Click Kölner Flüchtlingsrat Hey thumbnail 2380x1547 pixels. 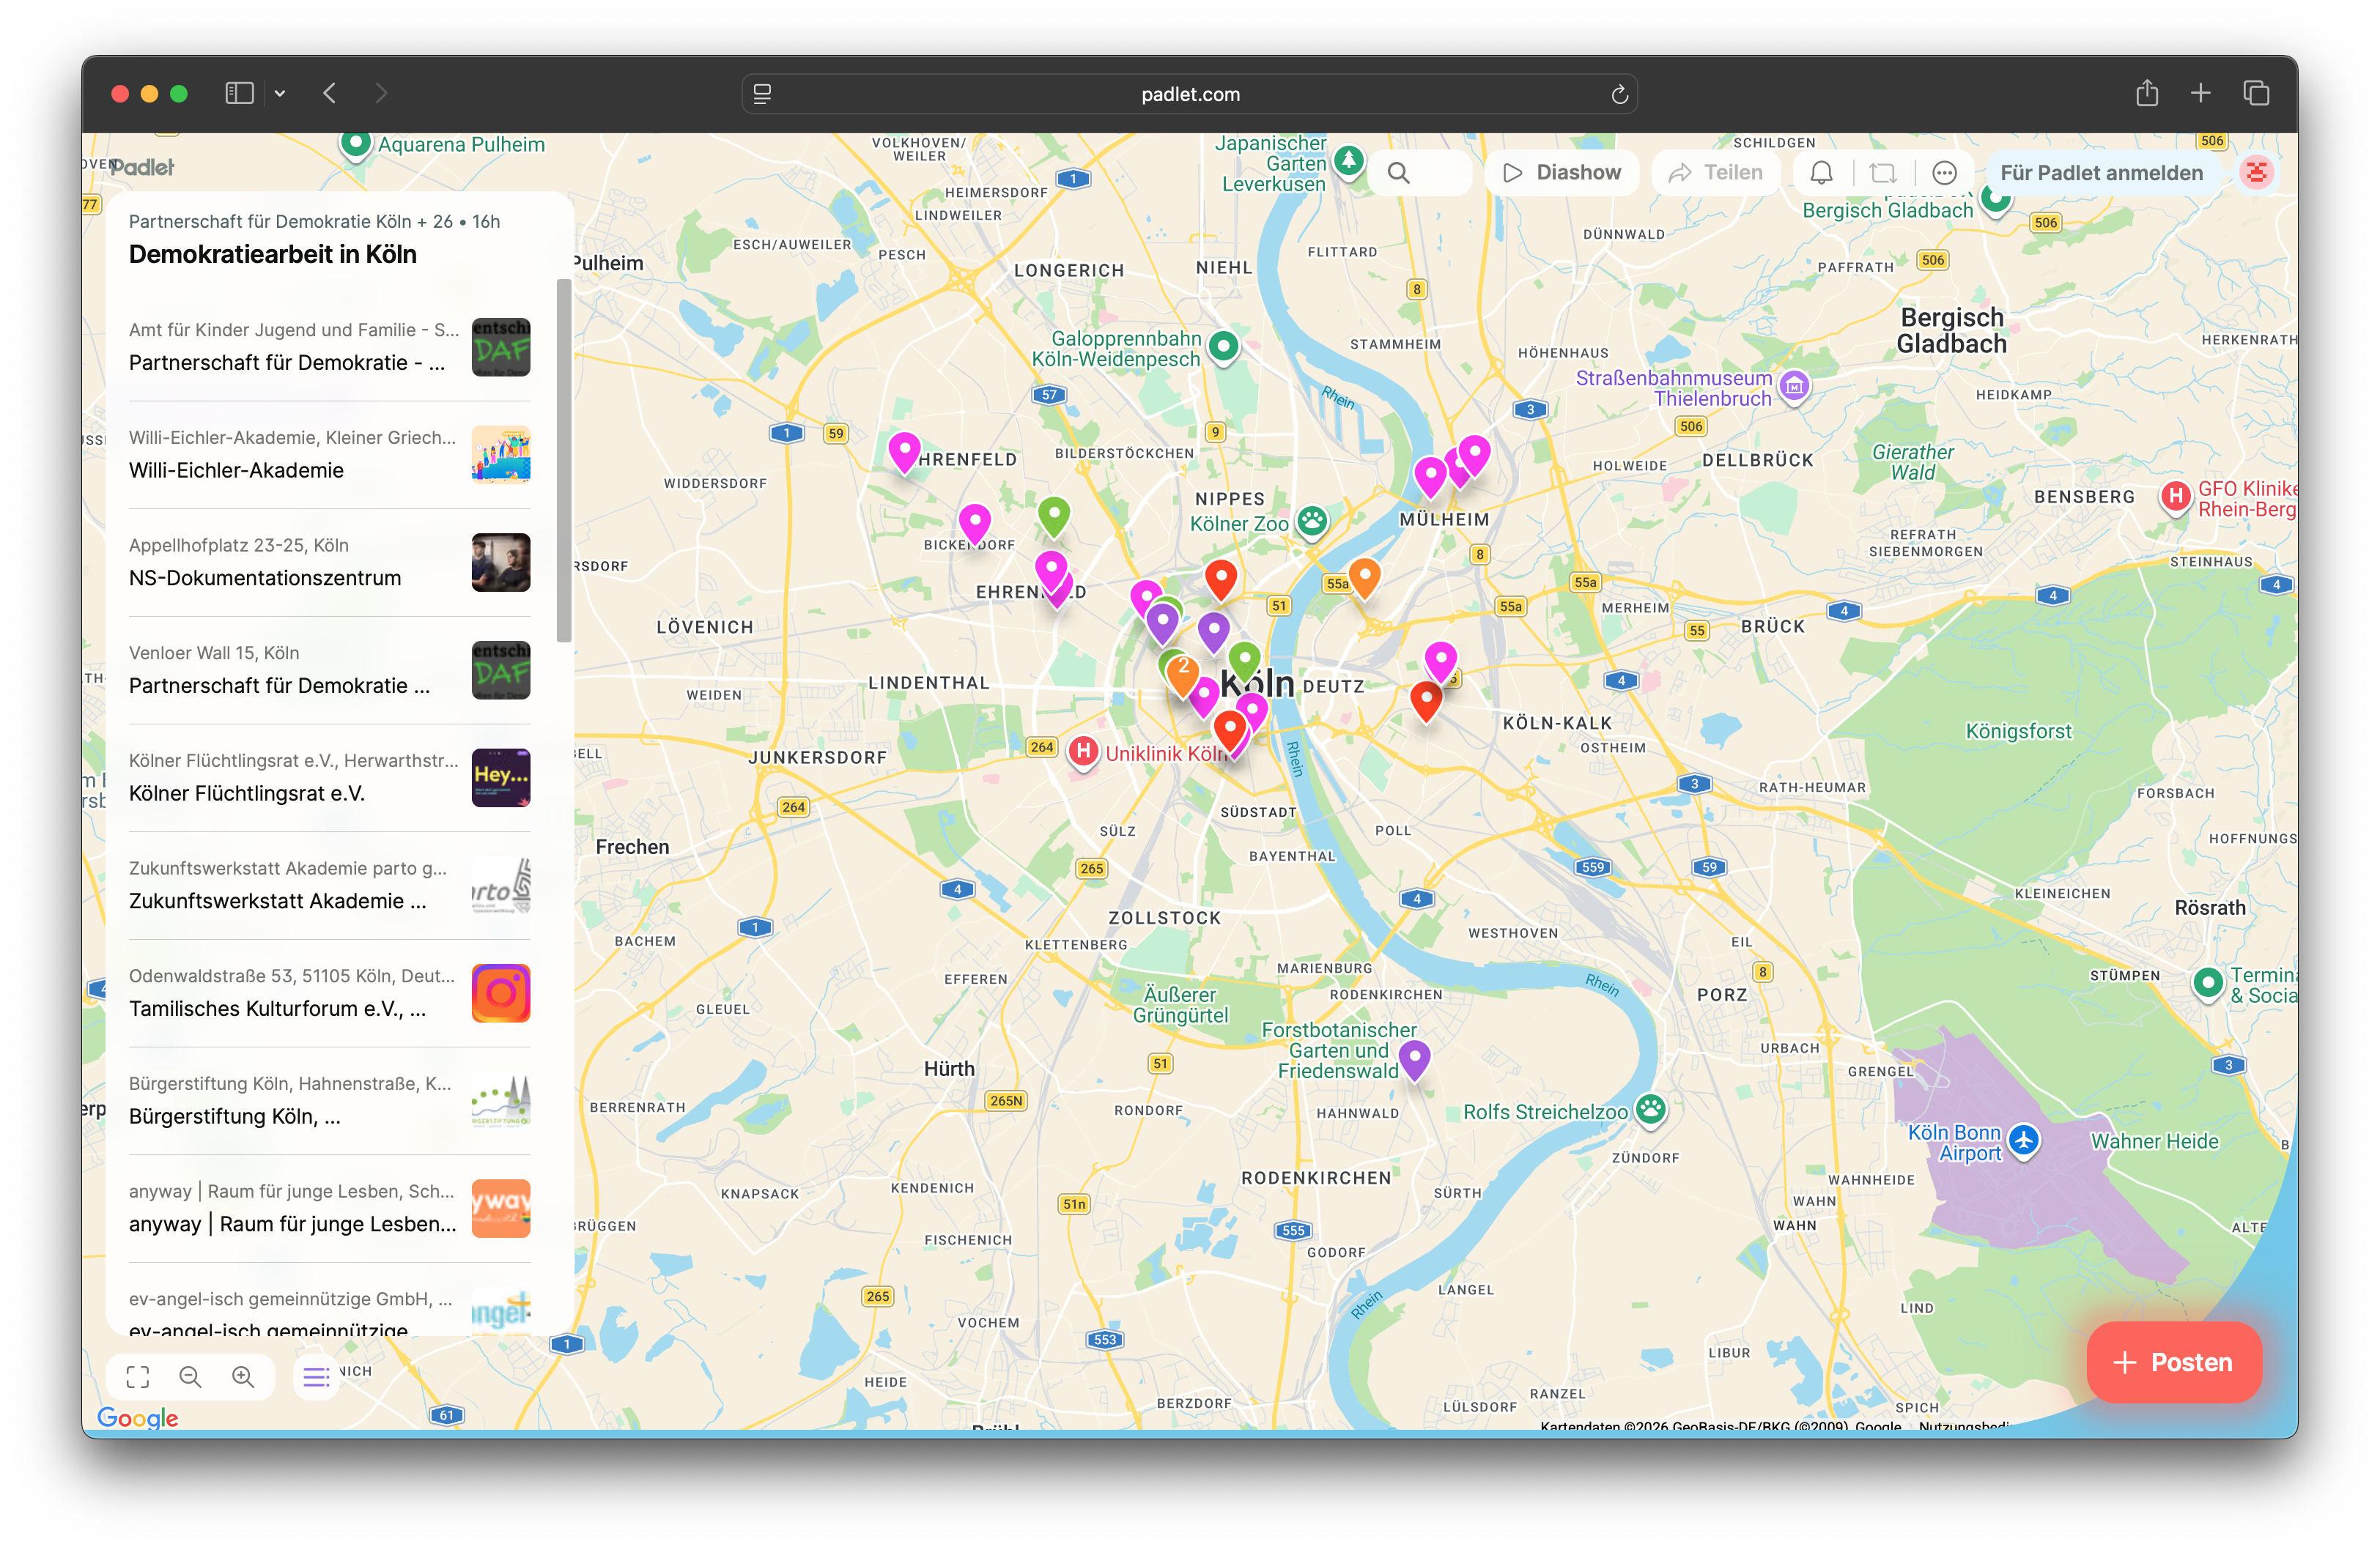(501, 777)
